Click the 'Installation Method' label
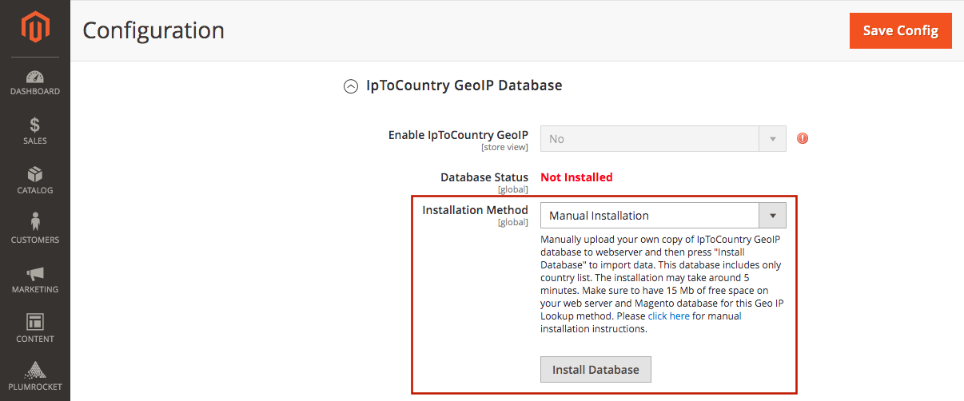 [x=475, y=210]
